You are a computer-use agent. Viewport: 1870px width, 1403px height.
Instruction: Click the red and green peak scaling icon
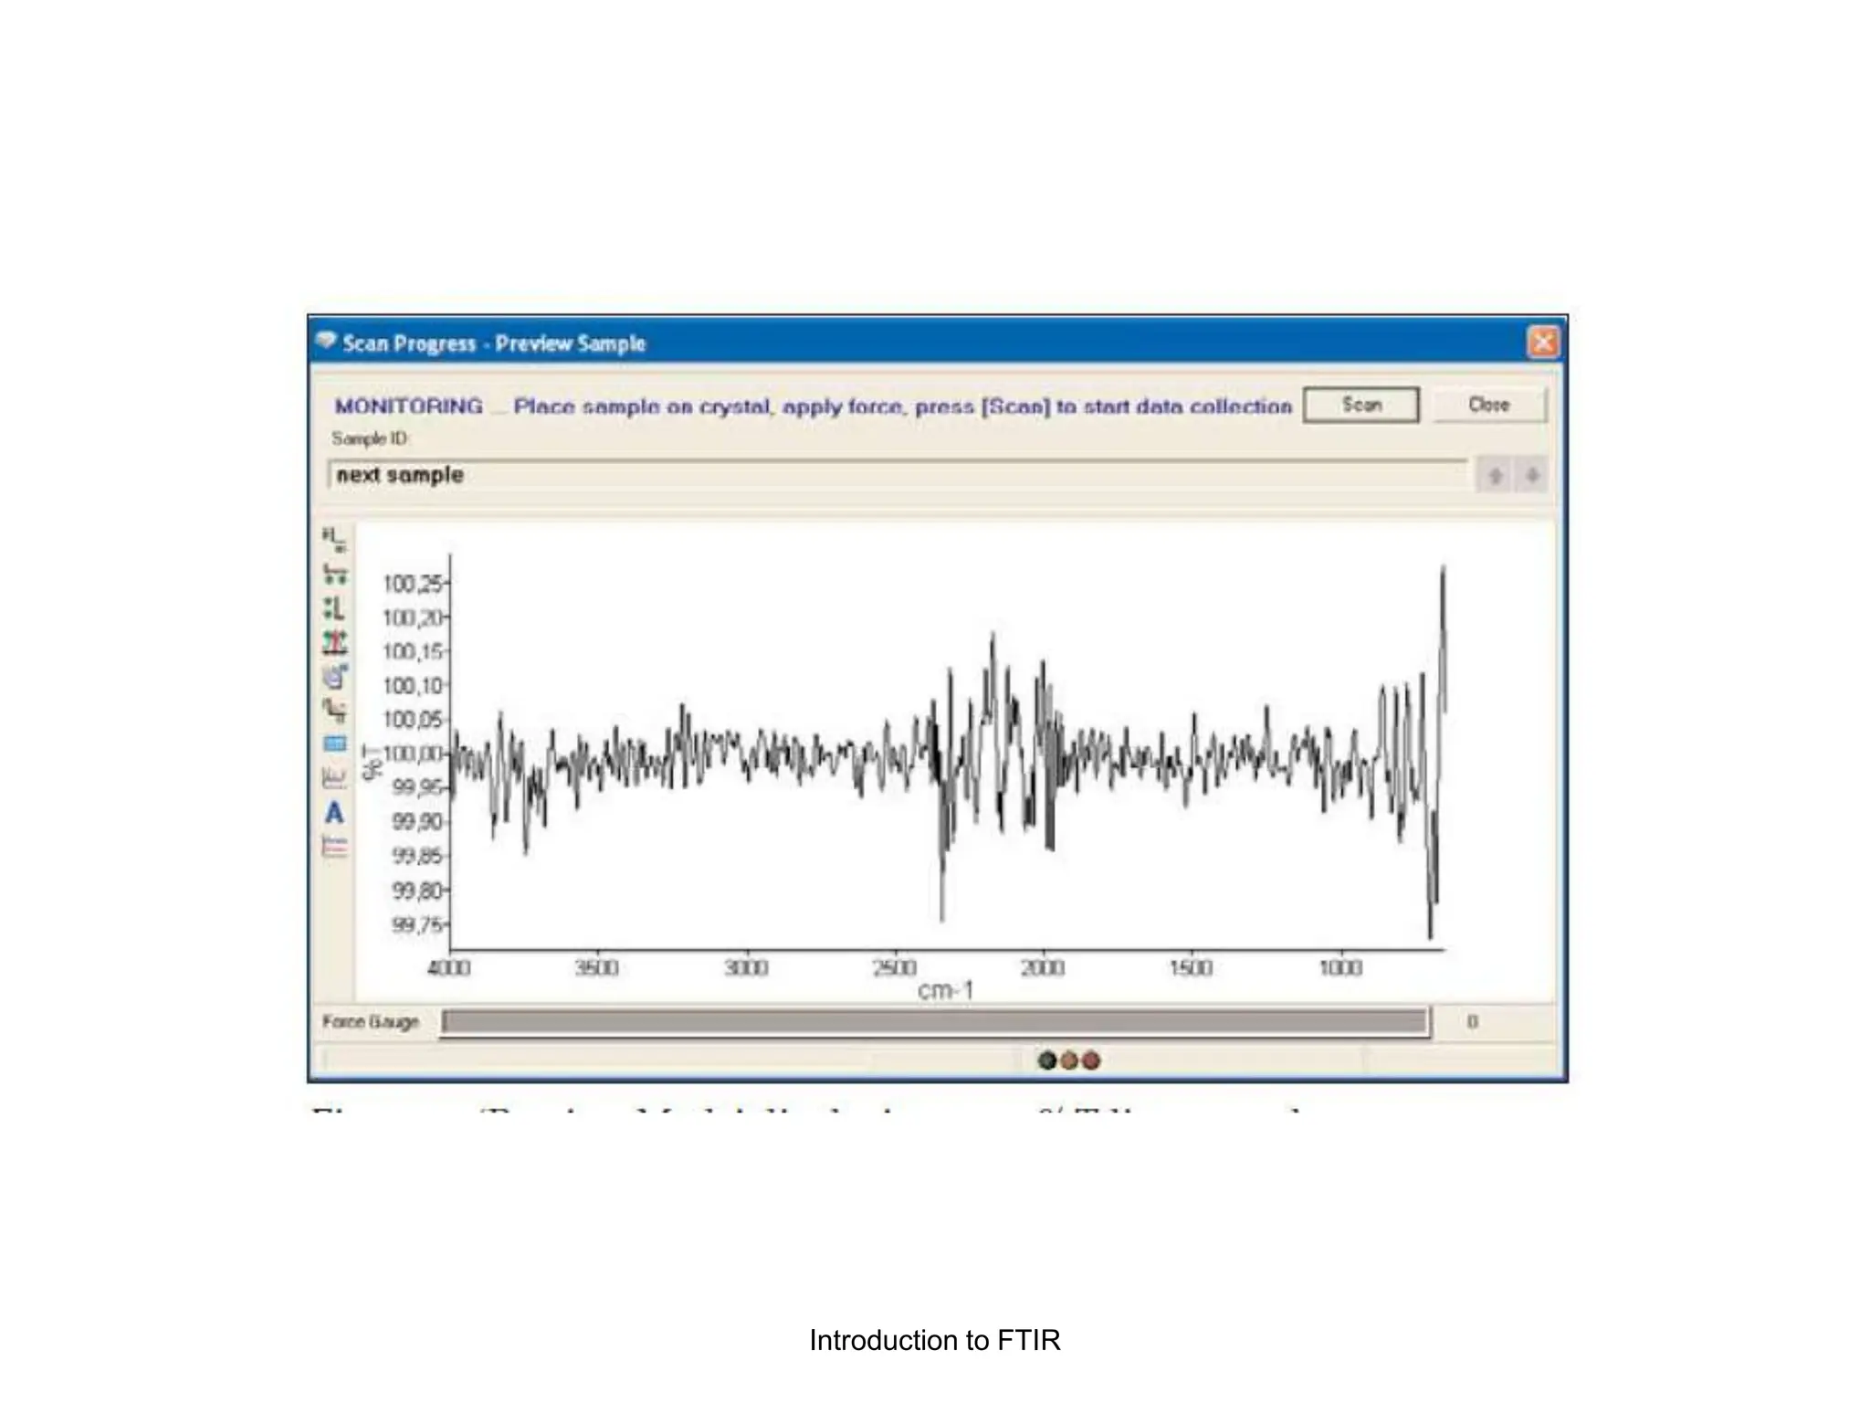335,642
